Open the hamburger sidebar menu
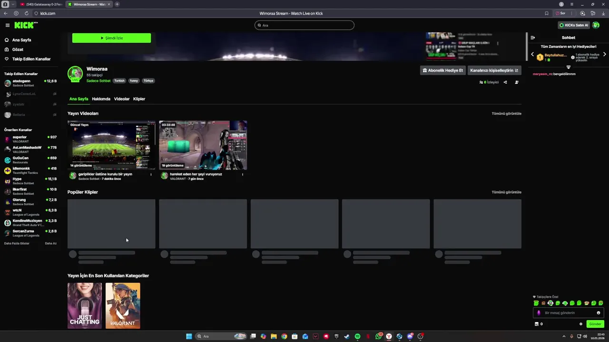This screenshot has height=342, width=609. tap(8, 25)
